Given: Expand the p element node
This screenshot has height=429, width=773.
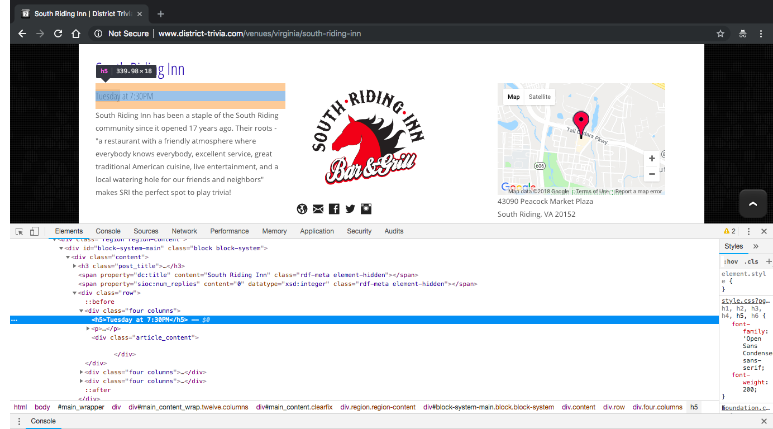Looking at the screenshot, I should (x=88, y=328).
